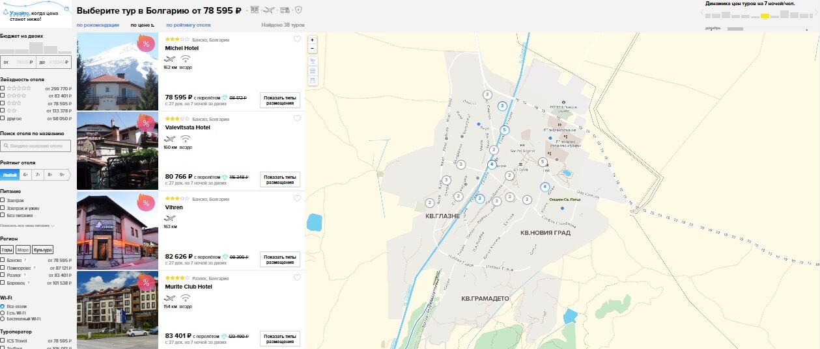Click the discount badge on Murite Club photo

pyautogui.click(x=146, y=283)
